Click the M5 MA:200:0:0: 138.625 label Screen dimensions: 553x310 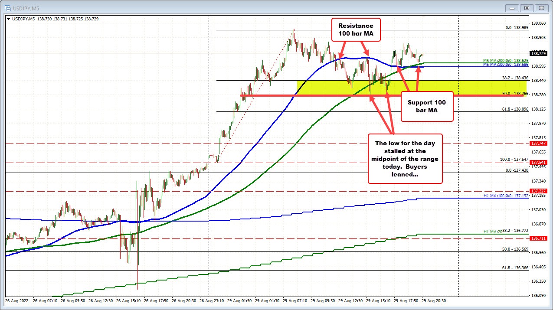505,60
